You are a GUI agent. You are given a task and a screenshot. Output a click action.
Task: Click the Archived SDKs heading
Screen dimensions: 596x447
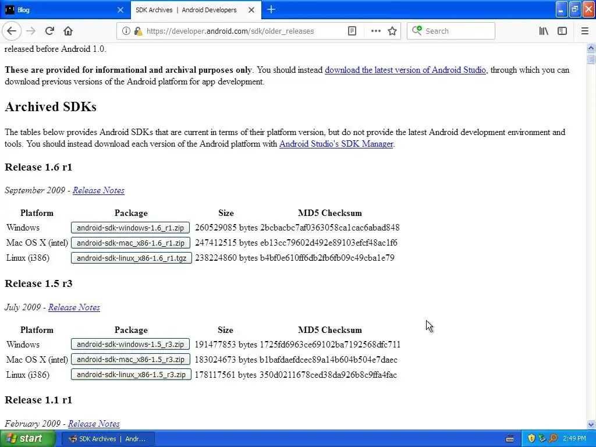pyautogui.click(x=51, y=107)
